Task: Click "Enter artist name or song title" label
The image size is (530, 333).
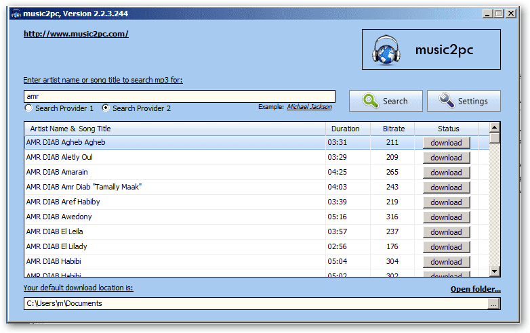Action: pos(103,80)
